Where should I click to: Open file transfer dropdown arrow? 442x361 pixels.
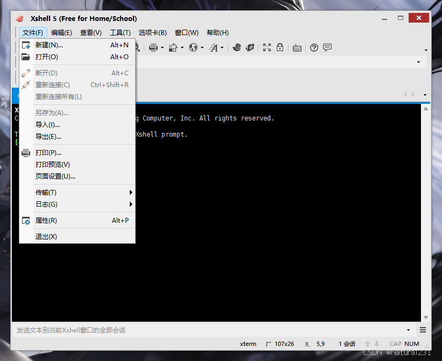click(182, 47)
